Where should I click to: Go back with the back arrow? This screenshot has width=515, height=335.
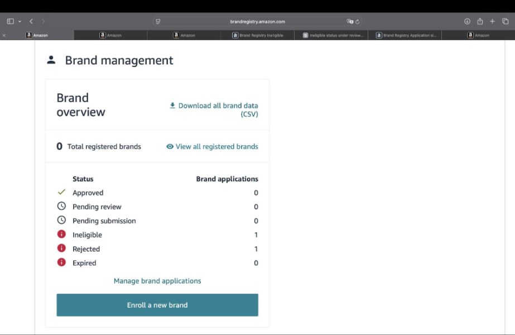(31, 21)
